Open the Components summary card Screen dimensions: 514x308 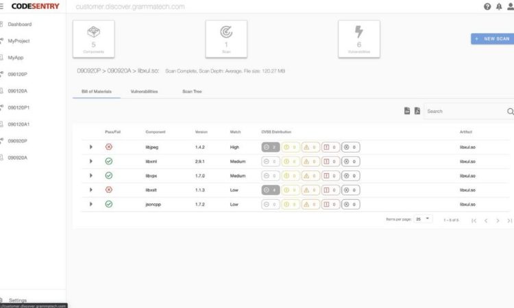(x=94, y=39)
